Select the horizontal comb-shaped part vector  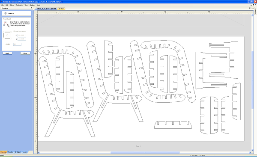click(173, 125)
